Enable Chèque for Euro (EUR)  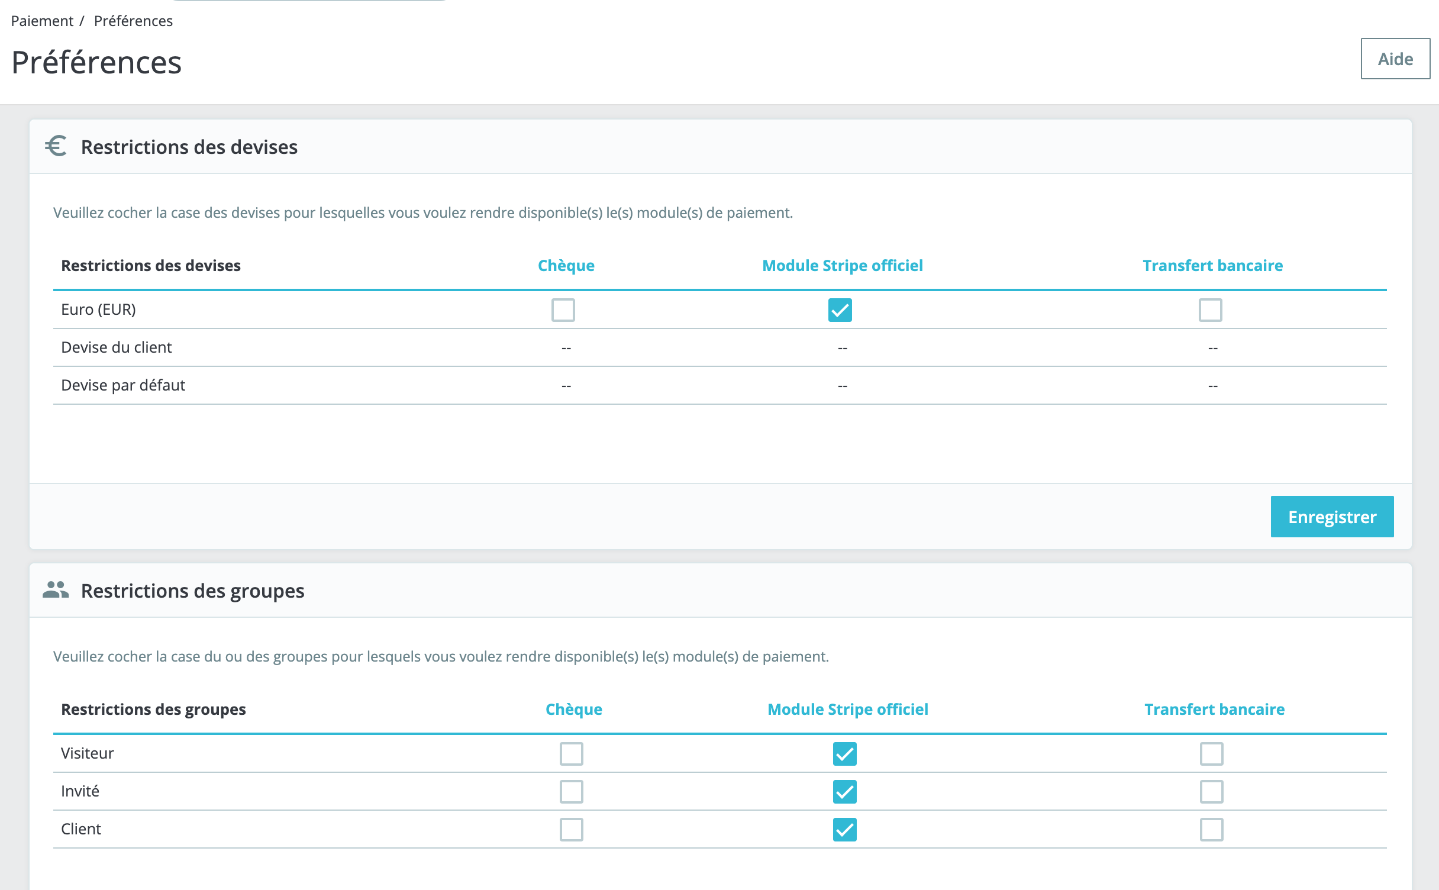click(563, 310)
